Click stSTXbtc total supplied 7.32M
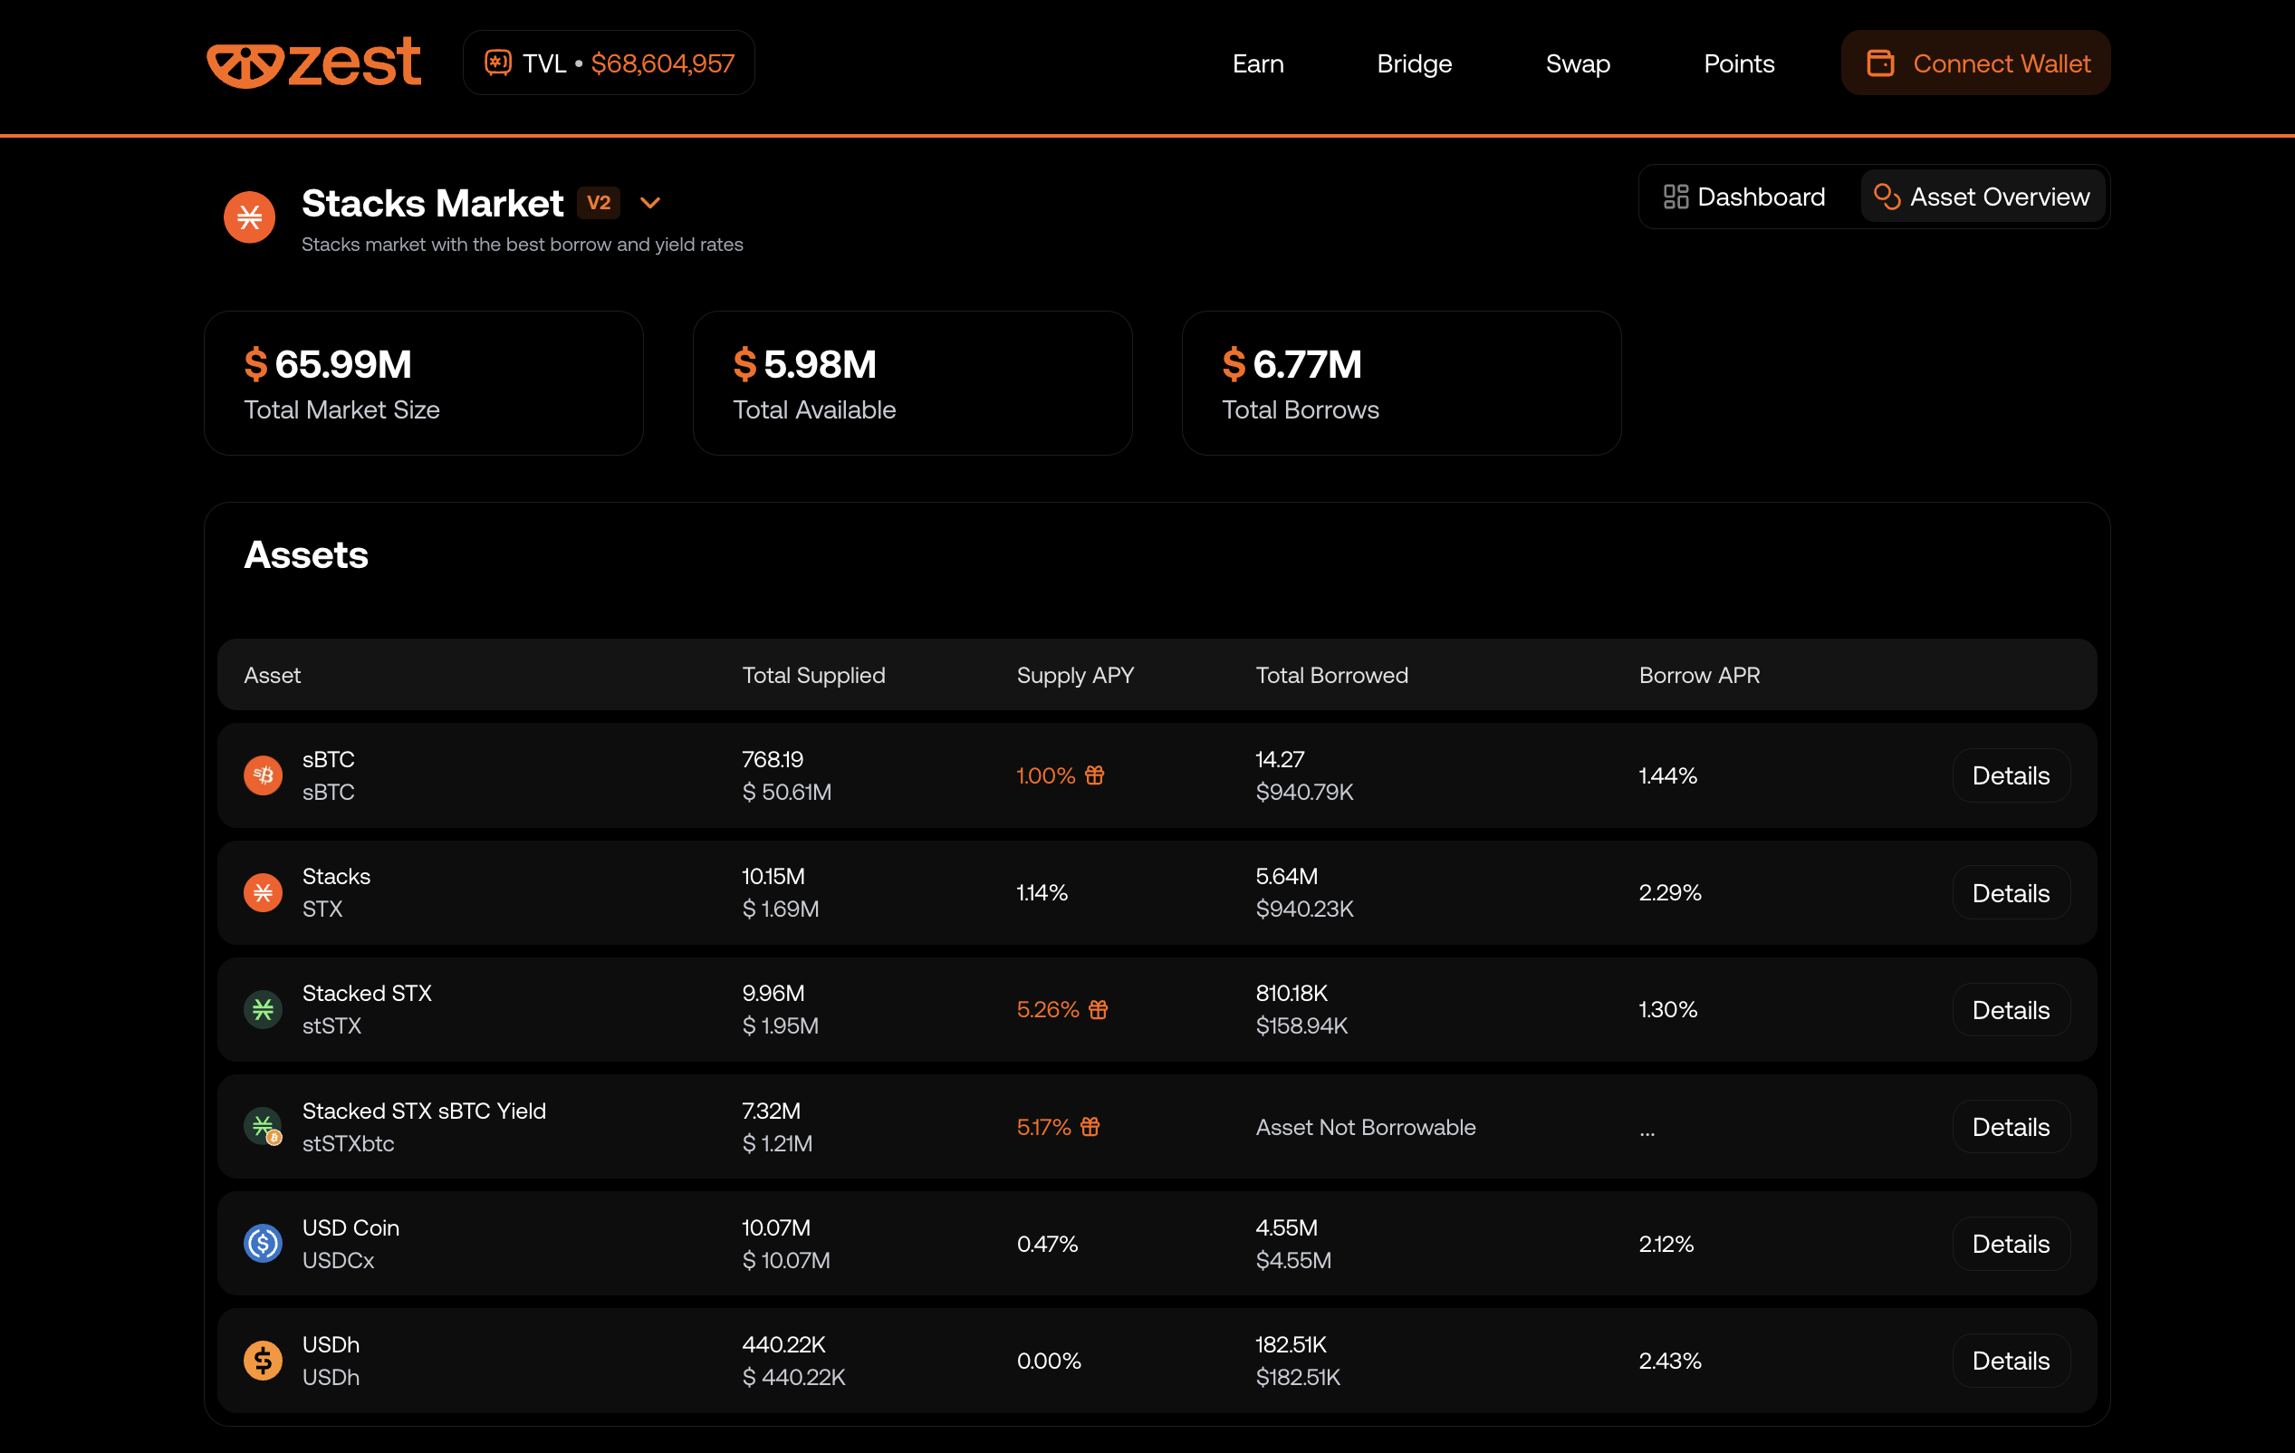2295x1453 pixels. 771,1111
